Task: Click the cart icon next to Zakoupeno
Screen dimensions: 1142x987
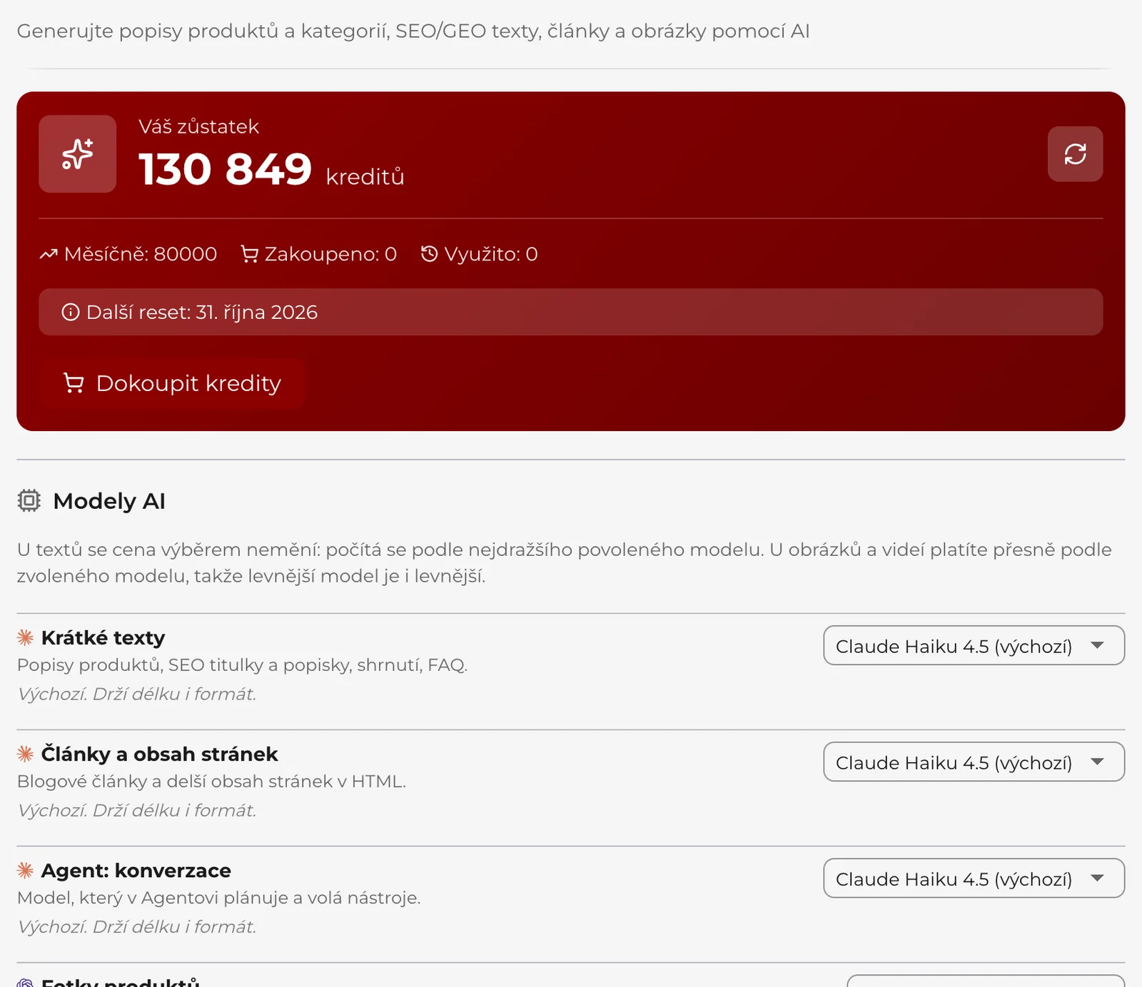Action: pos(249,254)
